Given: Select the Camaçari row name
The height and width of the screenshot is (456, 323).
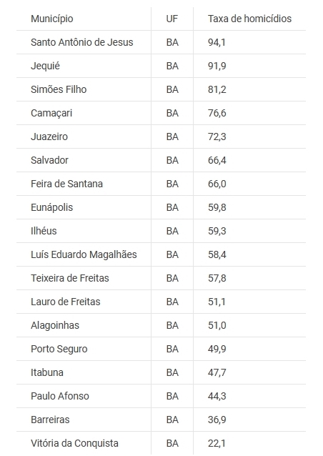Looking at the screenshot, I should coord(51,113).
